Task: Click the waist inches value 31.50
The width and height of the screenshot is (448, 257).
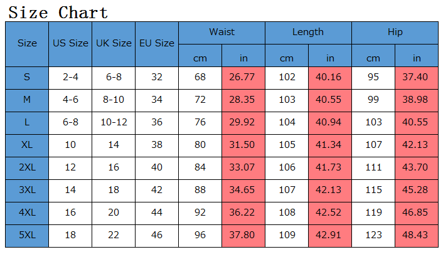Action: click(243, 145)
